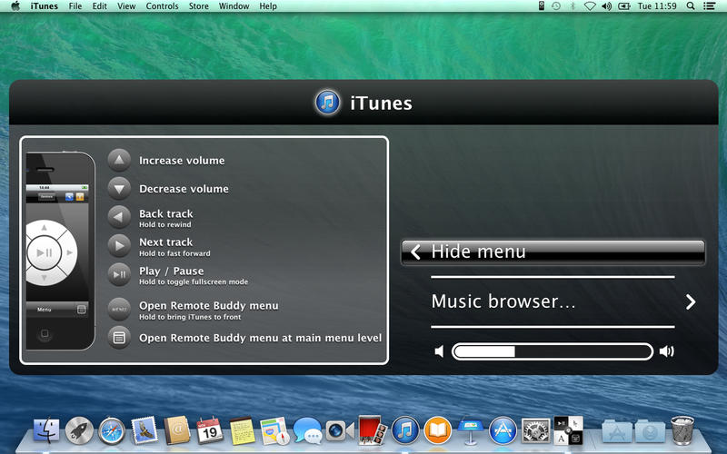Image resolution: width=727 pixels, height=454 pixels.
Task: Open Notification Center list icon
Action: 710,6
